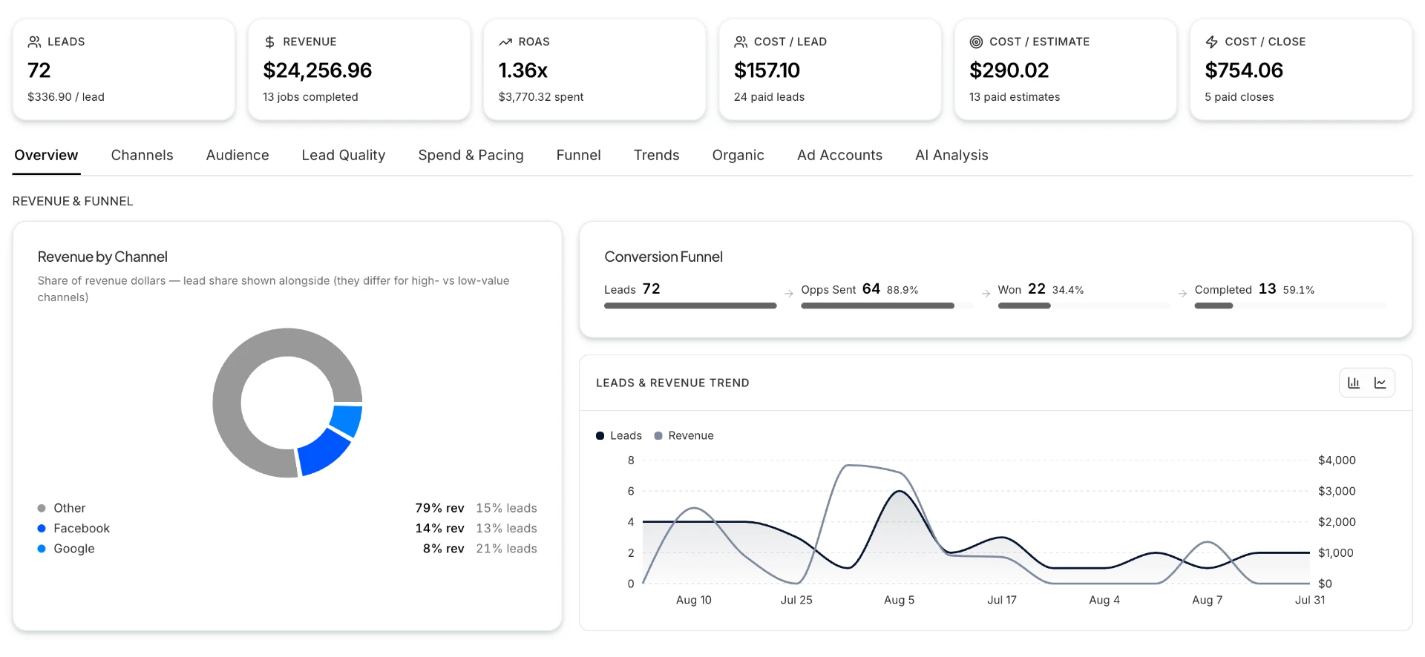Click the $24,256.96 revenue value
This screenshot has height=657, width=1425.
tap(318, 70)
